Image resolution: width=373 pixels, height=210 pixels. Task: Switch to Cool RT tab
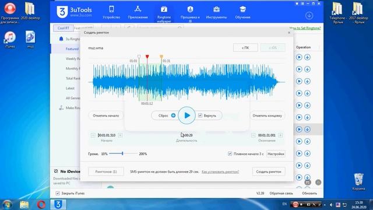click(x=64, y=28)
